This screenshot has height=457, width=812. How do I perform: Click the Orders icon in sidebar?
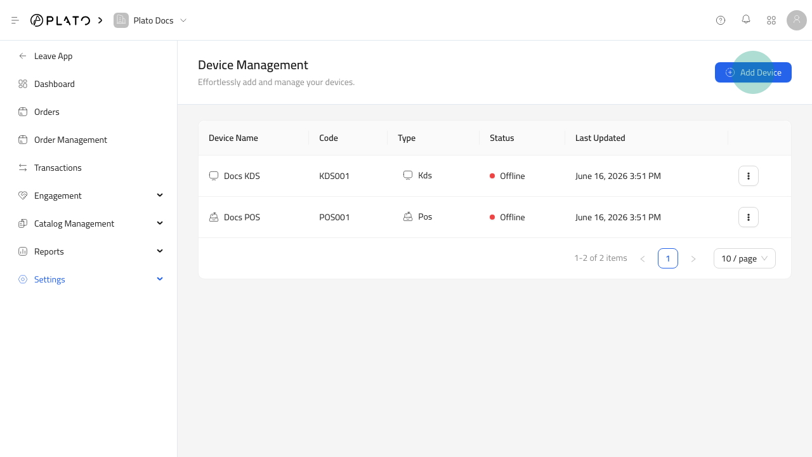tap(23, 112)
